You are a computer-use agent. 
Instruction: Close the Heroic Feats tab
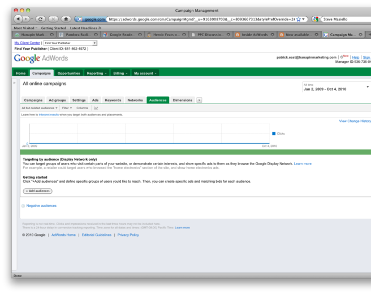point(184,34)
